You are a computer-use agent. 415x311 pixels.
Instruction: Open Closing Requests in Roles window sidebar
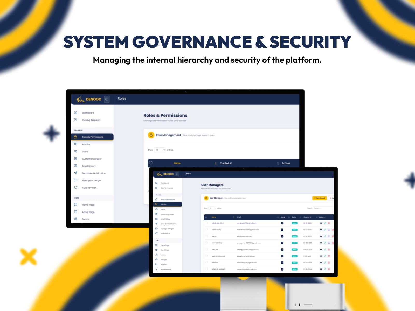91,120
